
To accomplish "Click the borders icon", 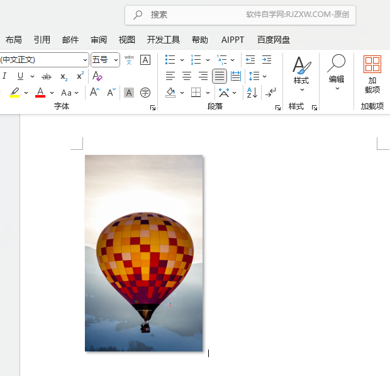I will click(196, 93).
